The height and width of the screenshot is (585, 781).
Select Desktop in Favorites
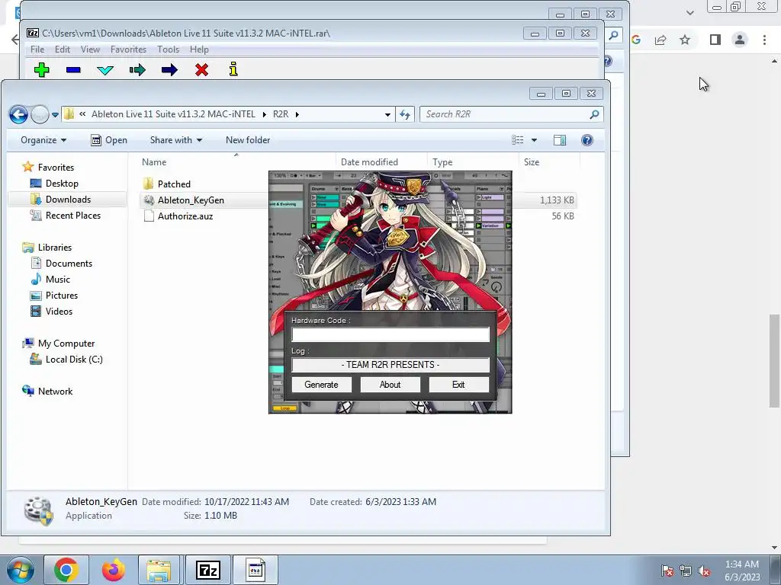tap(62, 184)
